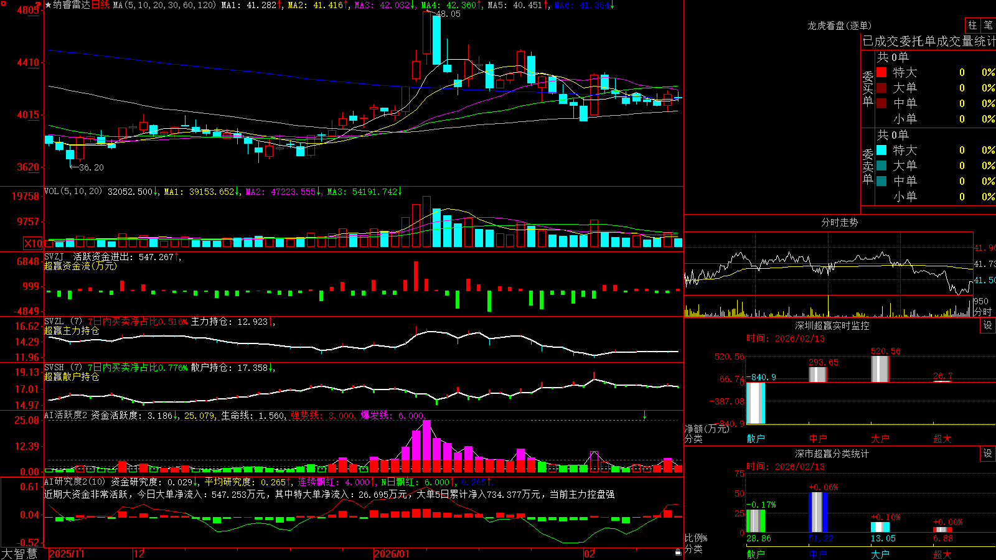The image size is (996, 560).
Task: Click the AI活跃度2 indicator label
Action: pyautogui.click(x=66, y=416)
